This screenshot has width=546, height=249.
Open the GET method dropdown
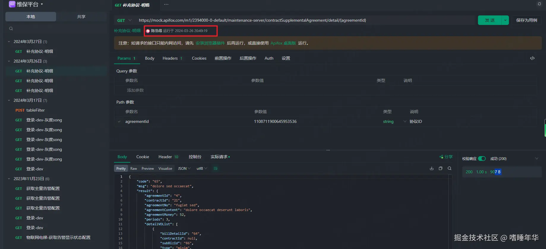(x=124, y=20)
